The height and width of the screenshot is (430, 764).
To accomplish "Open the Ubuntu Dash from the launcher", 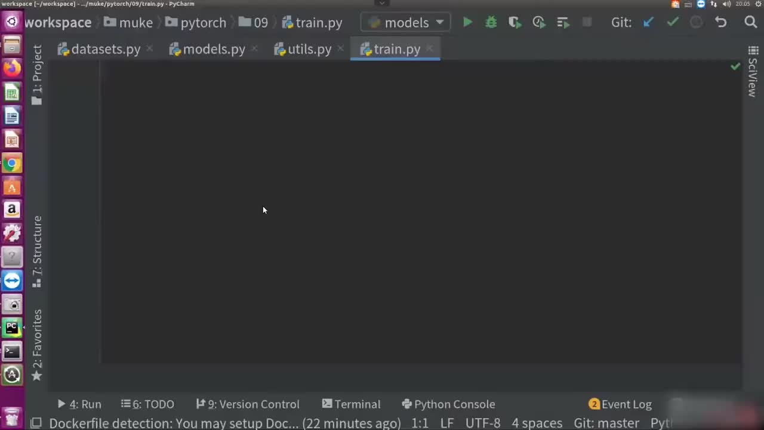I will (12, 22).
